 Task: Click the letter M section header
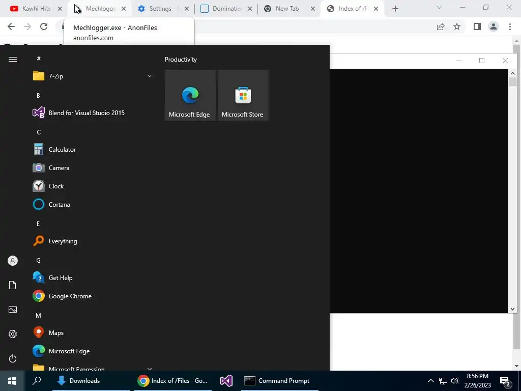pos(38,316)
